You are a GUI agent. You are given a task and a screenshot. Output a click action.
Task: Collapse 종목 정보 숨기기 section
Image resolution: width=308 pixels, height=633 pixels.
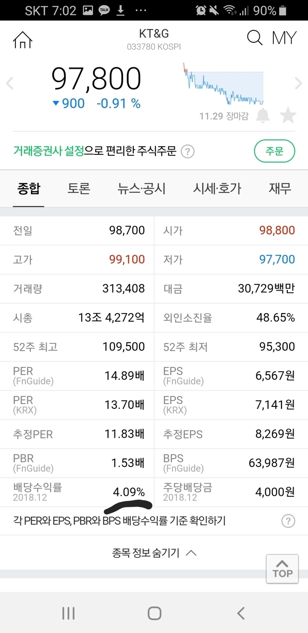[x=154, y=553]
